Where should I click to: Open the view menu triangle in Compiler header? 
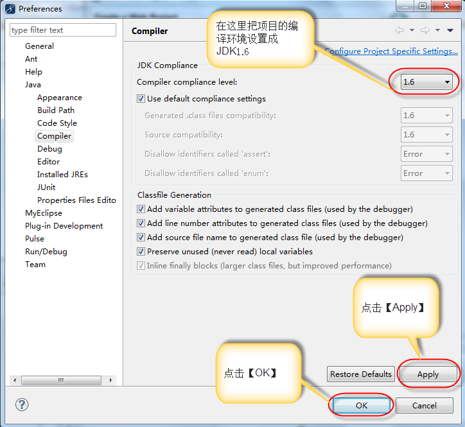tap(450, 30)
